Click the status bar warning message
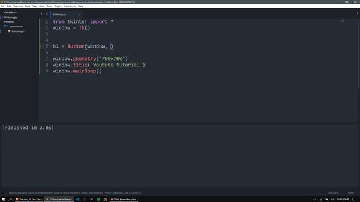Screen dimensions: 360x202 (x=75, y=193)
